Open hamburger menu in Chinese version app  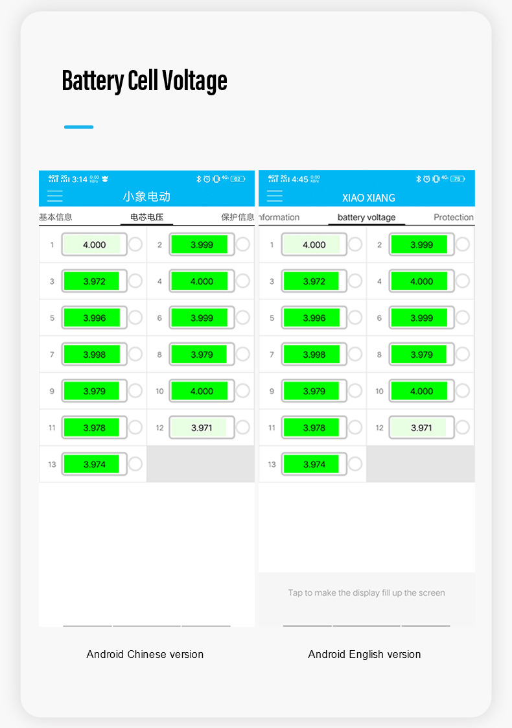click(55, 196)
